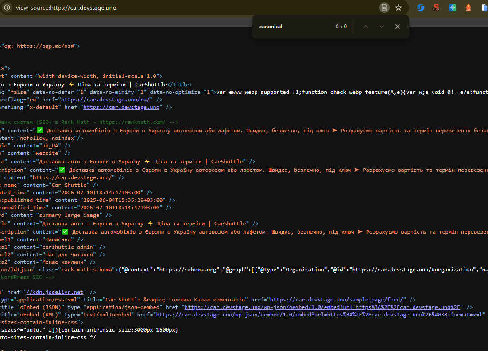This screenshot has height=351, width=488.
Task: Click the content value "website"
Action: tap(46, 153)
